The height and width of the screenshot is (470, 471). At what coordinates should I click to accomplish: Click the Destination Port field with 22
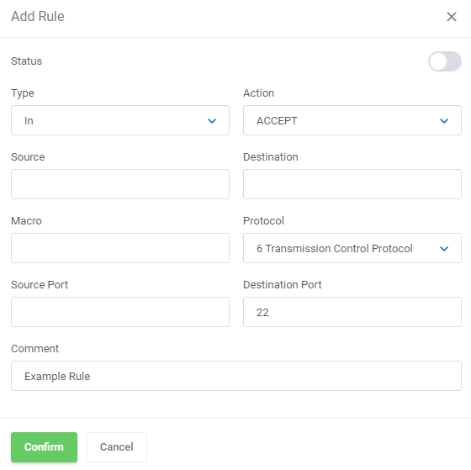coord(352,312)
